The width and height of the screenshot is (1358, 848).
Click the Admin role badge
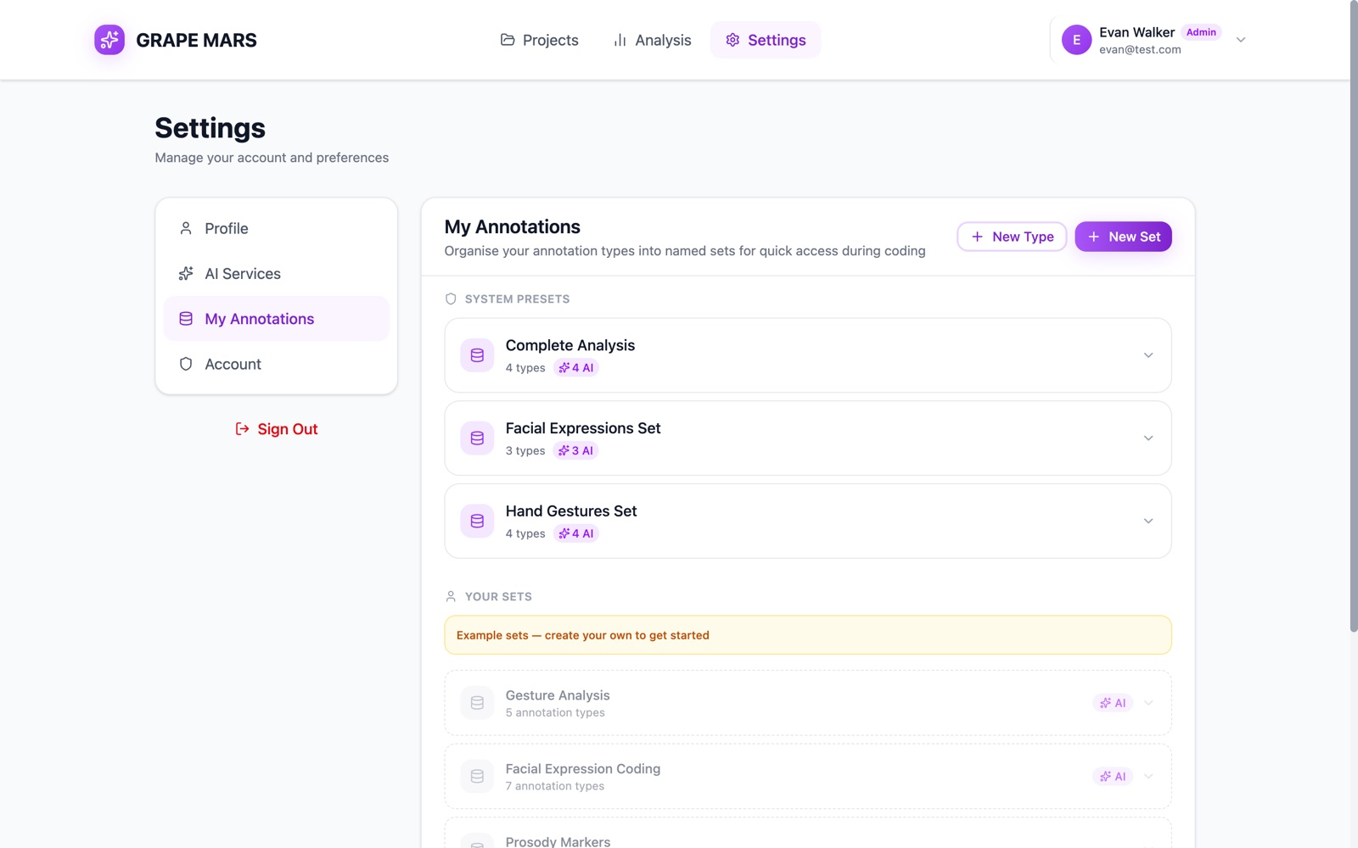click(1201, 32)
